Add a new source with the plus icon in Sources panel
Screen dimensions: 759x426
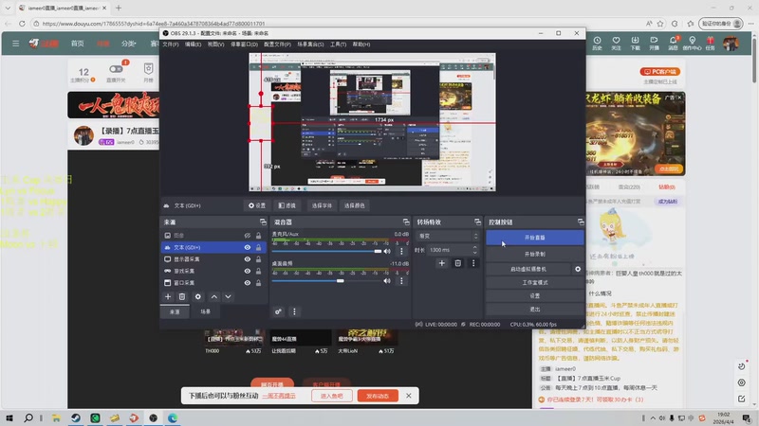(168, 296)
